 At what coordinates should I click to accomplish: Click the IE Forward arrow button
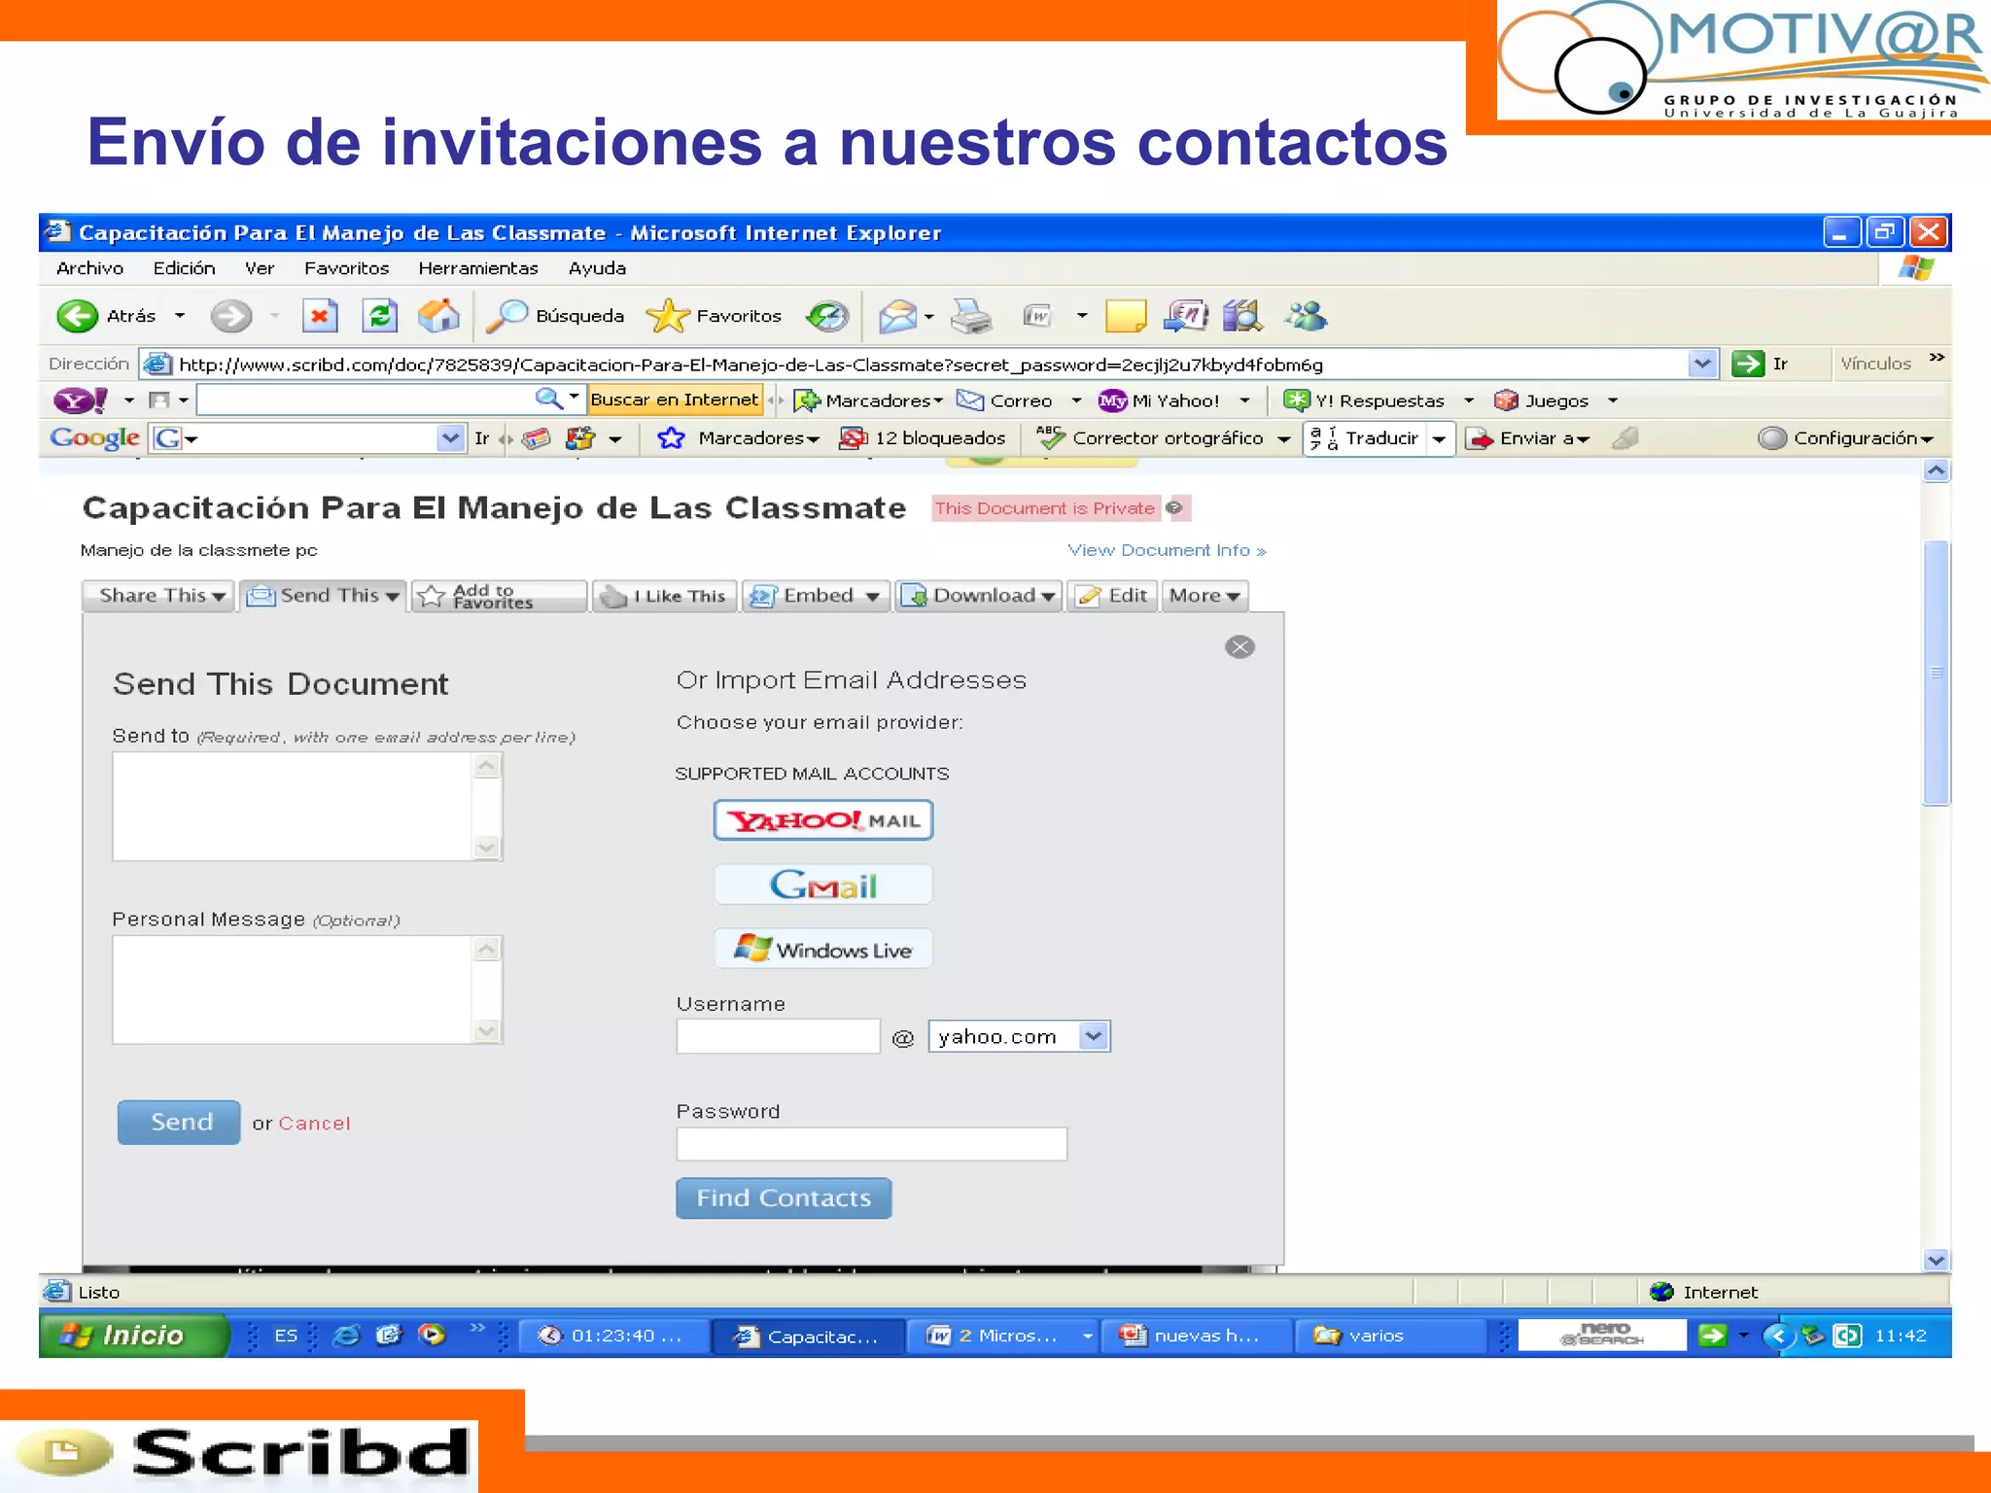point(231,316)
